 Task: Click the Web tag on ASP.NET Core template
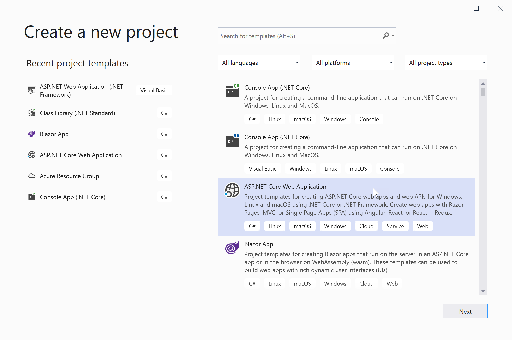point(422,226)
